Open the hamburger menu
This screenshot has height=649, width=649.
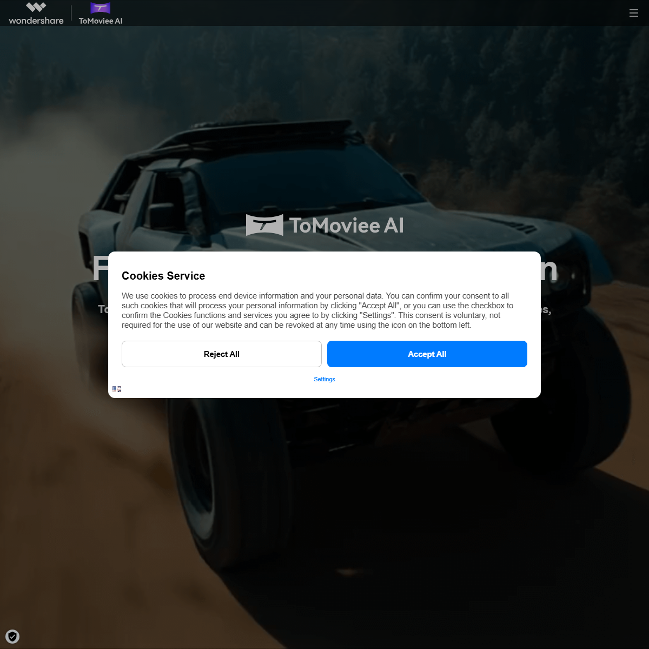tap(634, 13)
